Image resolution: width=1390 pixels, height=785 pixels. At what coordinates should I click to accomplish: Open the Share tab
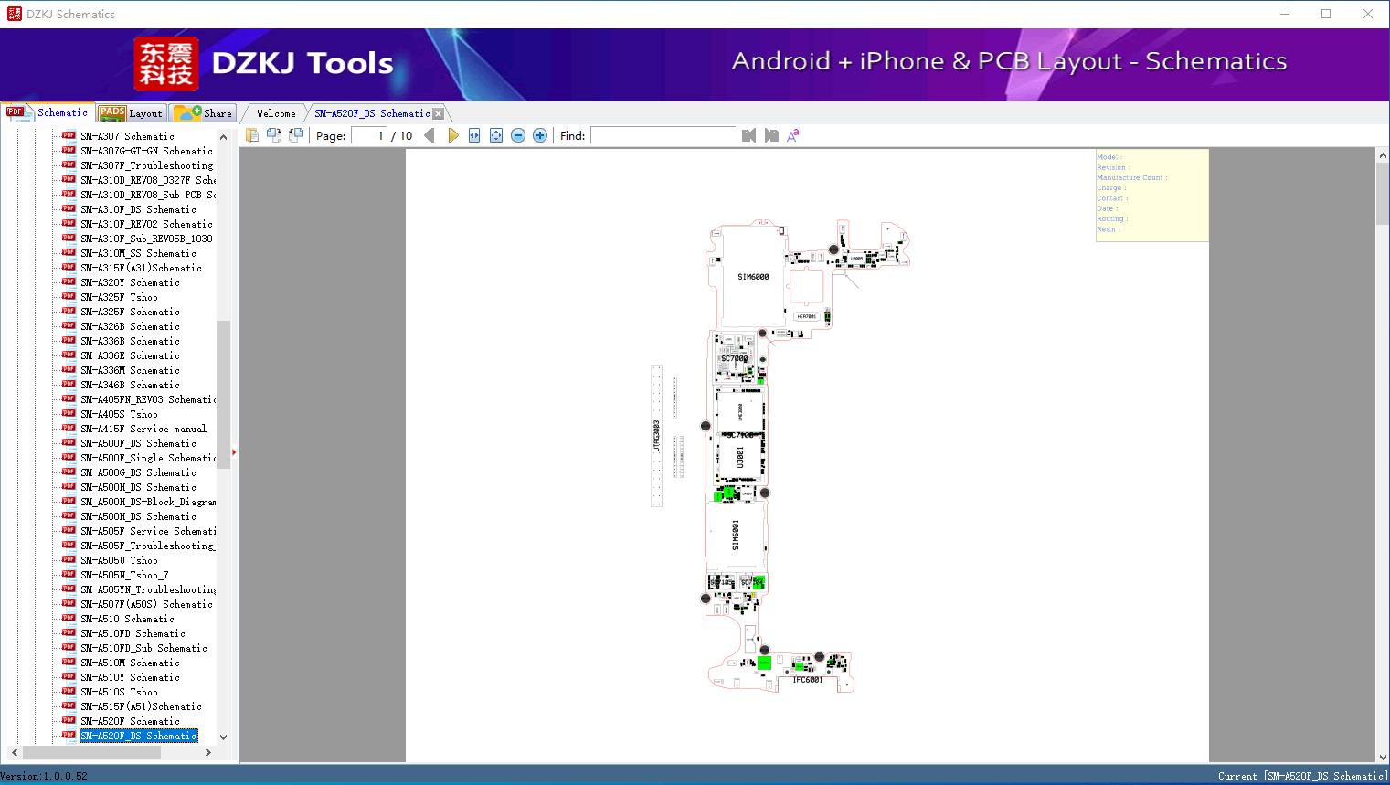tap(204, 113)
